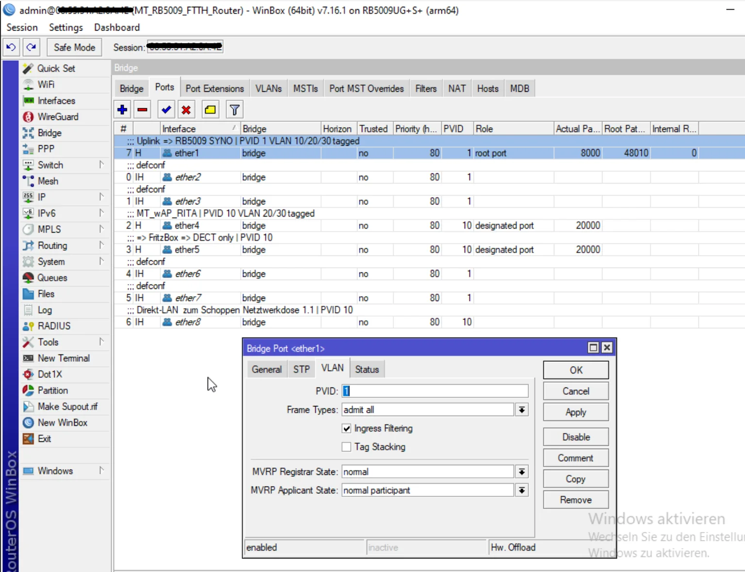Toggle Tag Stacking checkbox
745x572 pixels.
point(346,447)
